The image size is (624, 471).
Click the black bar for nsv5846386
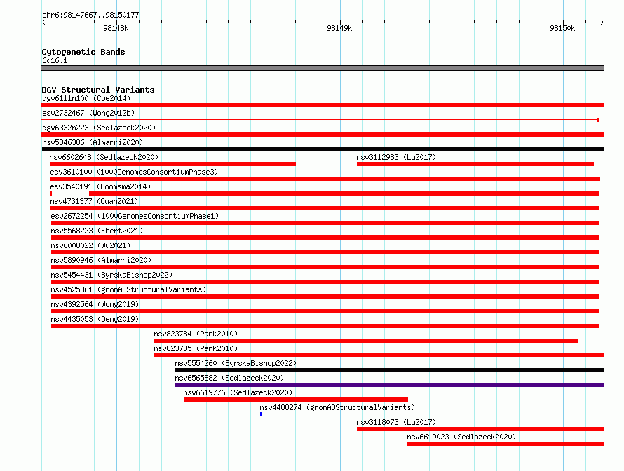click(x=323, y=149)
